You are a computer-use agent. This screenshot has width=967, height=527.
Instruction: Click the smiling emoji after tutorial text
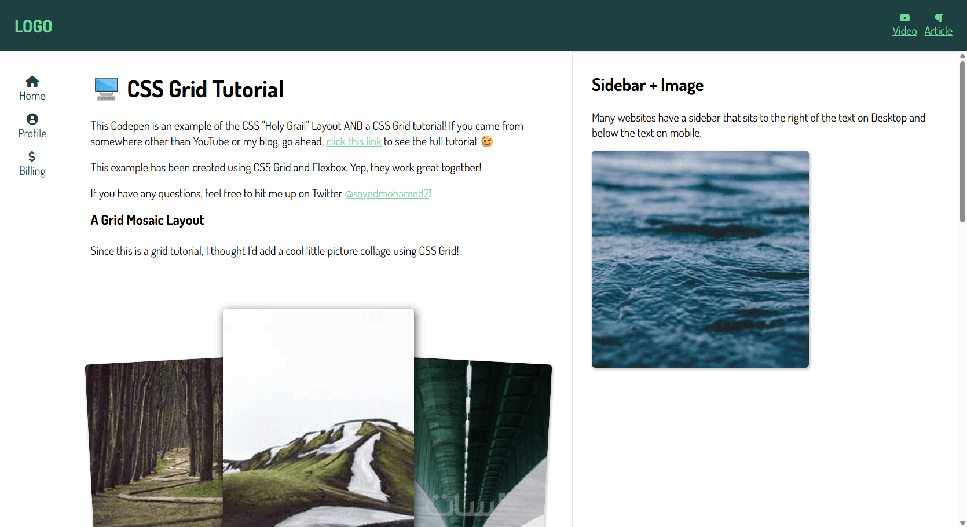click(x=487, y=141)
